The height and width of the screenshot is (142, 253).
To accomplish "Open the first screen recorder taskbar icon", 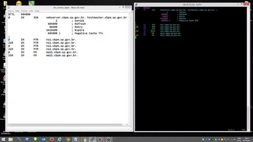I will tap(100, 139).
